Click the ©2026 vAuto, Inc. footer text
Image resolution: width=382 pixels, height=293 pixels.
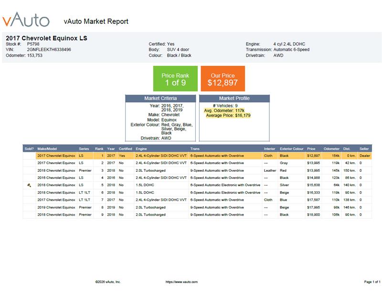[108, 282]
